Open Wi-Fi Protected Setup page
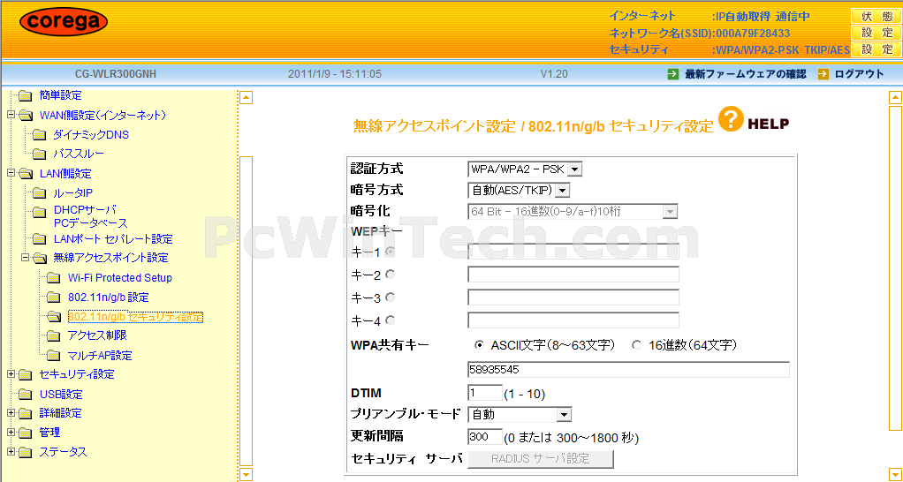The height and width of the screenshot is (482, 903). pyautogui.click(x=120, y=278)
